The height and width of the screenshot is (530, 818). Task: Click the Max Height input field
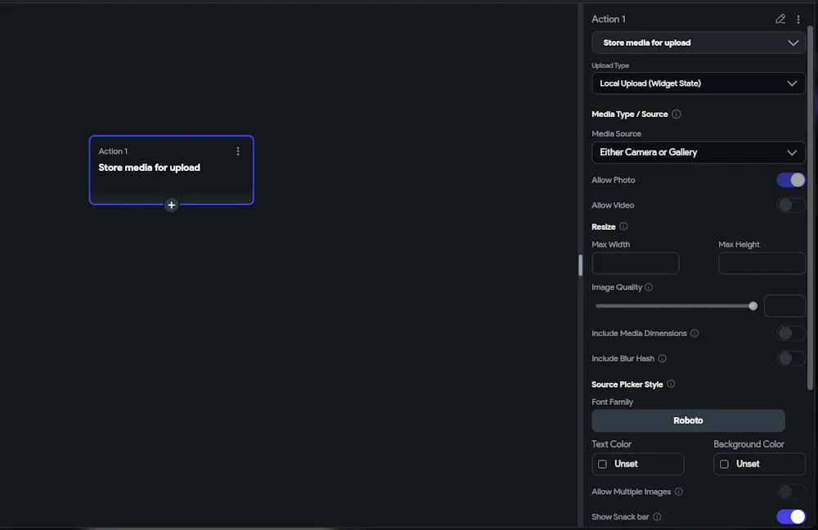762,263
